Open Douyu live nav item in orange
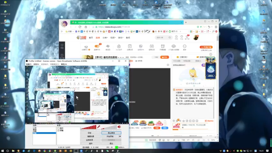 (98, 38)
